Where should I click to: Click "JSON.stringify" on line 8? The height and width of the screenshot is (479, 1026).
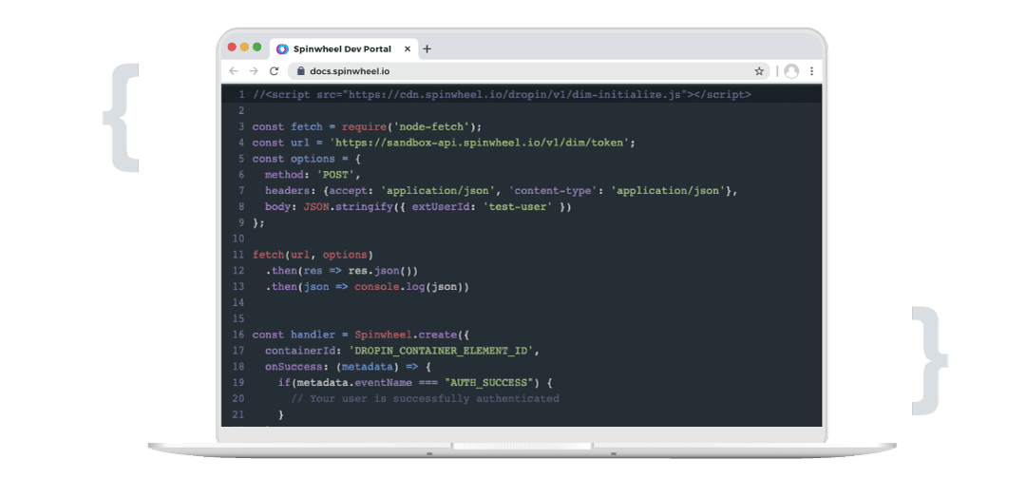349,207
